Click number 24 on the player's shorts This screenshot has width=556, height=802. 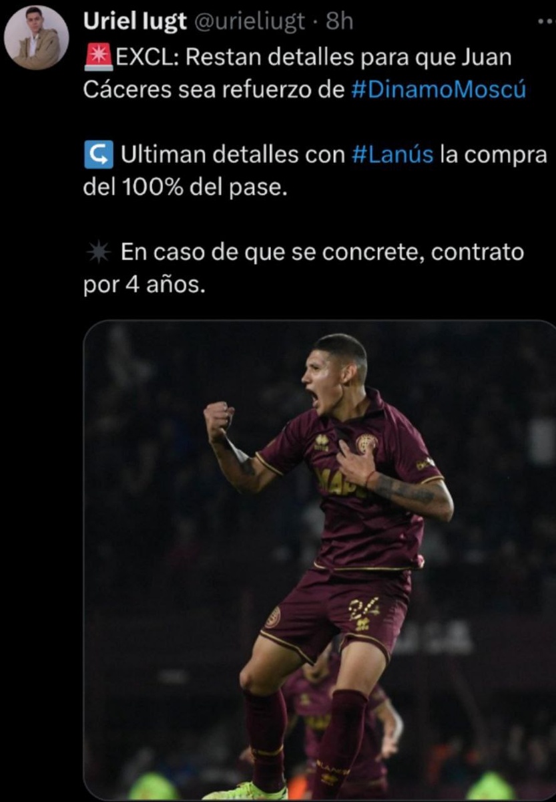click(x=364, y=610)
